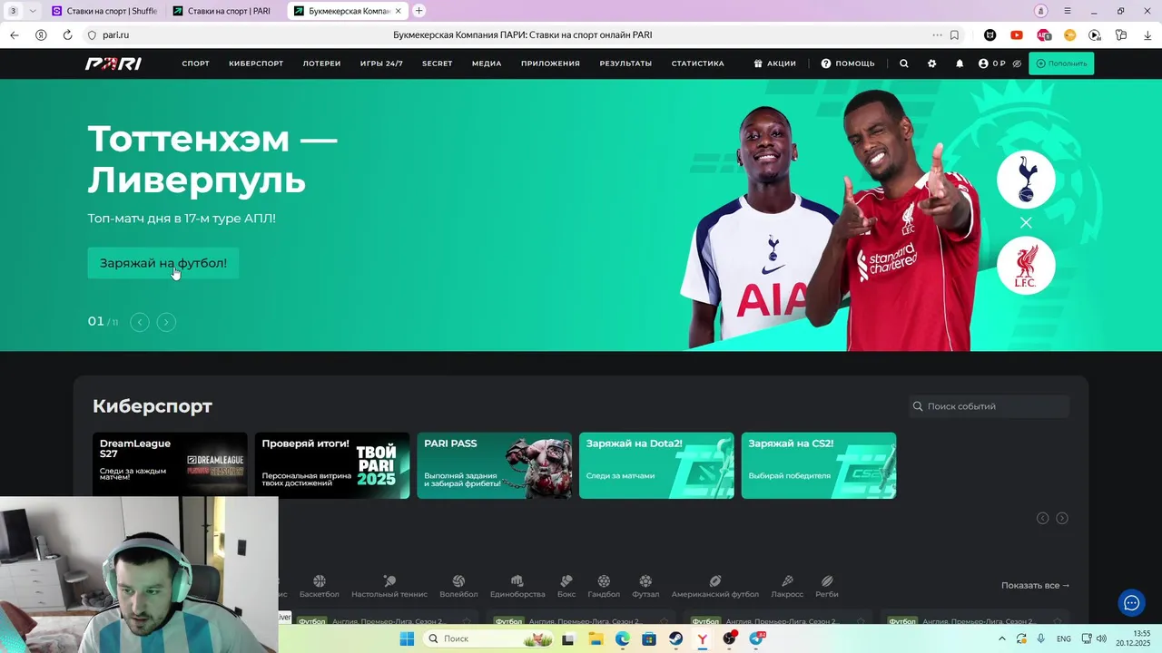Click the Liverpool club crest
The width and height of the screenshot is (1162, 653).
[x=1026, y=266]
